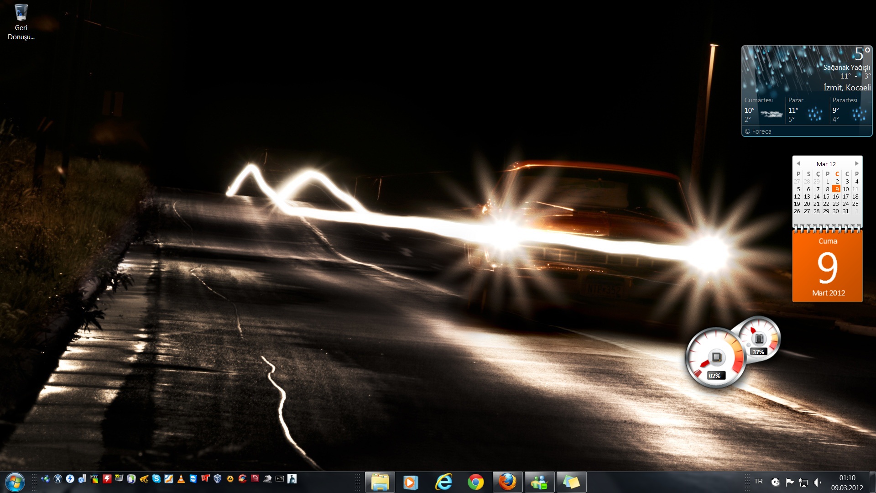Go to previous month in calendar gadget
The image size is (876, 493).
(x=798, y=163)
